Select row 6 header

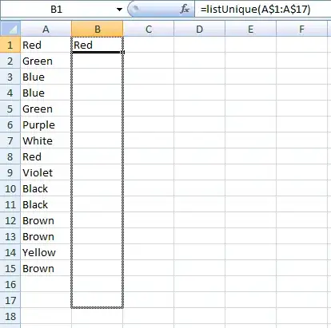10,124
